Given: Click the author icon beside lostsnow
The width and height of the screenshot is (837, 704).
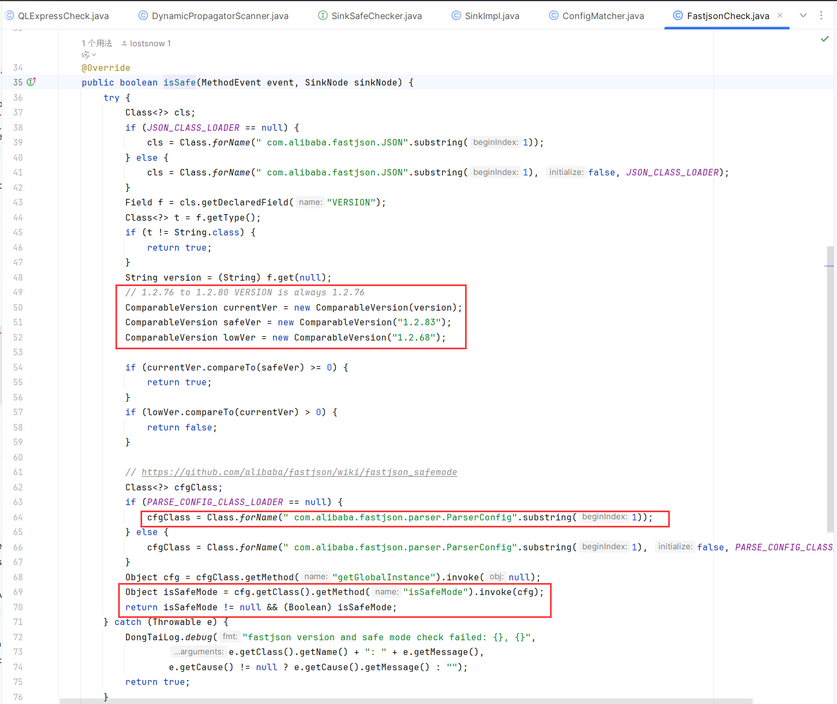Looking at the screenshot, I should 124,44.
